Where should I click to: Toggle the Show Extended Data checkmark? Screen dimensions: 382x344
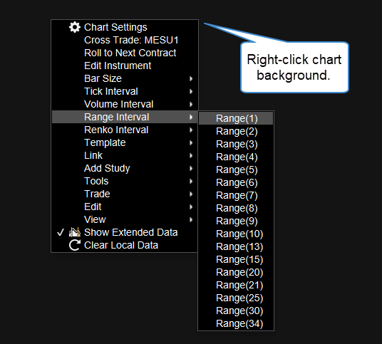click(61, 232)
